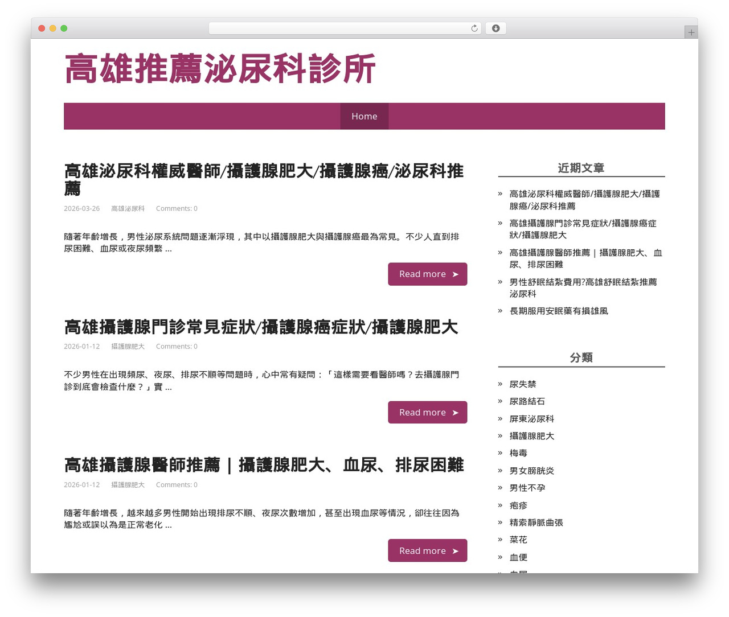Open a new tab with the plus button
Image resolution: width=729 pixels, height=617 pixels.
691,32
